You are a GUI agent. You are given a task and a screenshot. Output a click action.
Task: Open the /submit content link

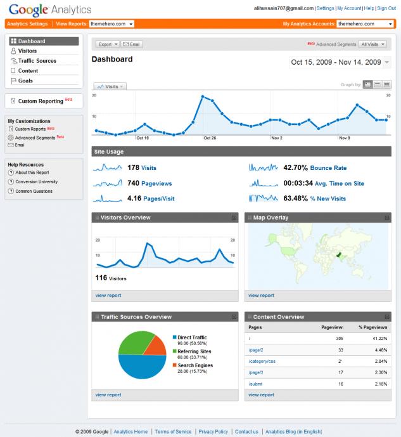[x=255, y=384]
